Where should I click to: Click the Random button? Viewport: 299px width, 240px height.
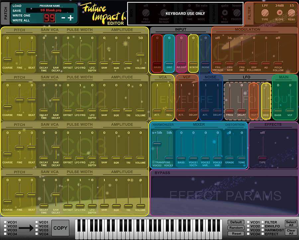point(236,228)
